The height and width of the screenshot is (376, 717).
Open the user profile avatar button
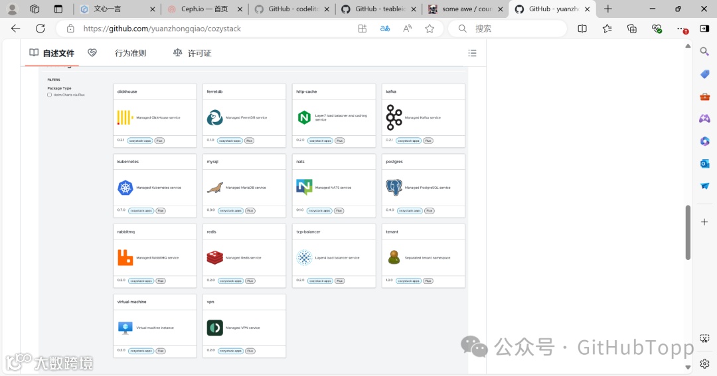[x=13, y=9]
